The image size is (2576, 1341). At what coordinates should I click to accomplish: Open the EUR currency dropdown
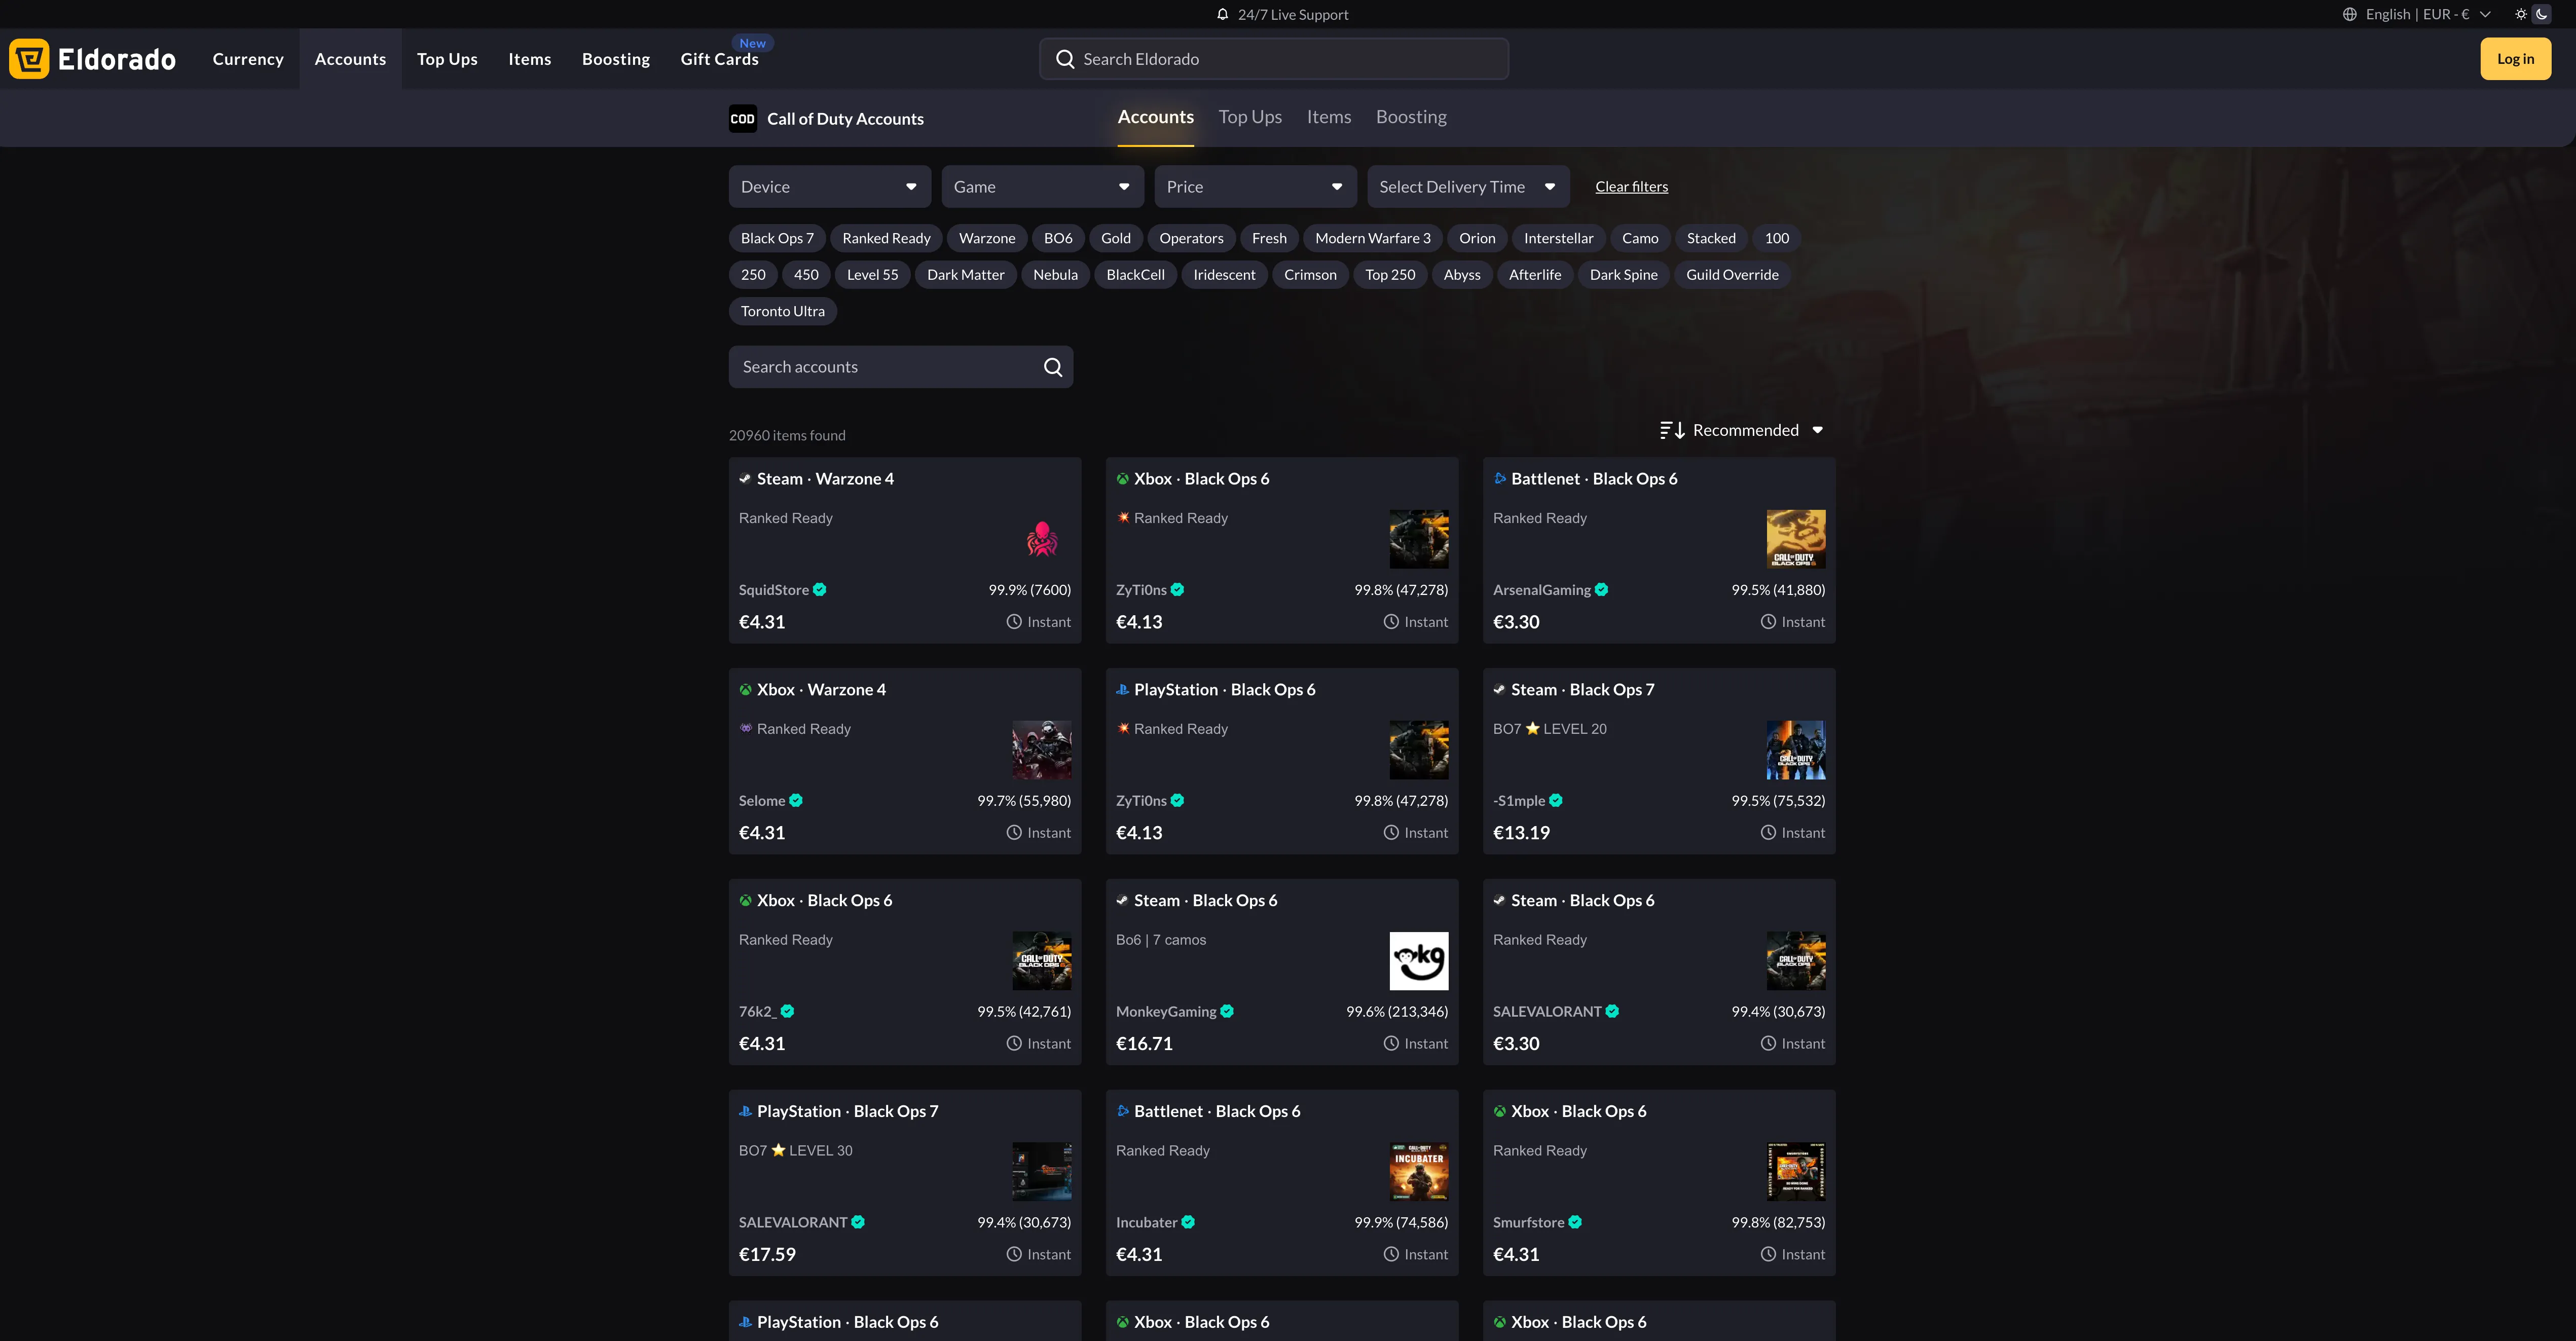click(x=2444, y=14)
